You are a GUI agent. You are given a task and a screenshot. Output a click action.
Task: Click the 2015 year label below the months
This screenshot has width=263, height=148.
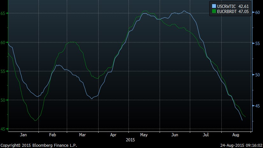pyautogui.click(x=130, y=139)
